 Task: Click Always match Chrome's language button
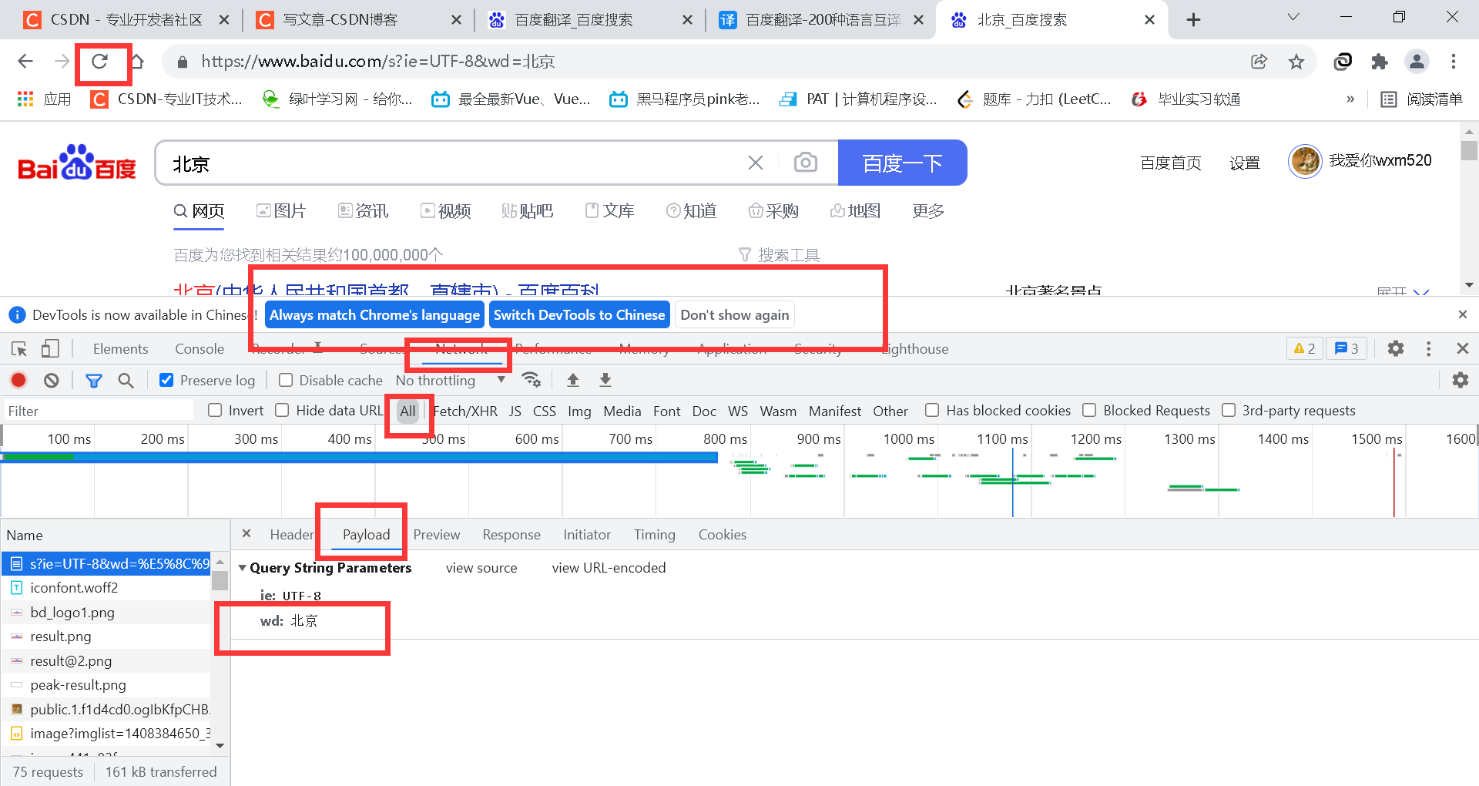pos(374,314)
